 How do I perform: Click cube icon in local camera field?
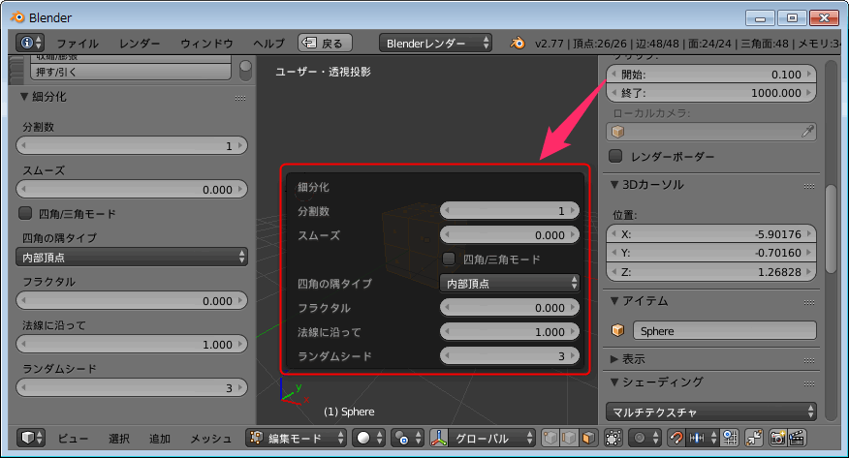(x=617, y=132)
